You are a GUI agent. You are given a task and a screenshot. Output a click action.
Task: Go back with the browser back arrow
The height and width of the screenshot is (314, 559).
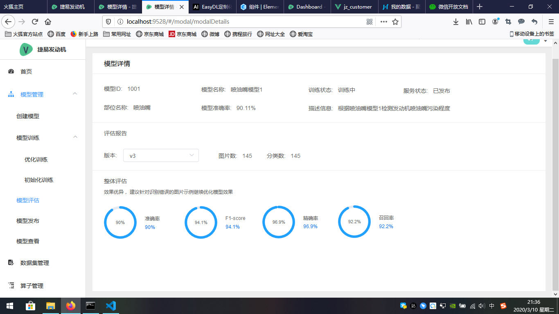9,22
